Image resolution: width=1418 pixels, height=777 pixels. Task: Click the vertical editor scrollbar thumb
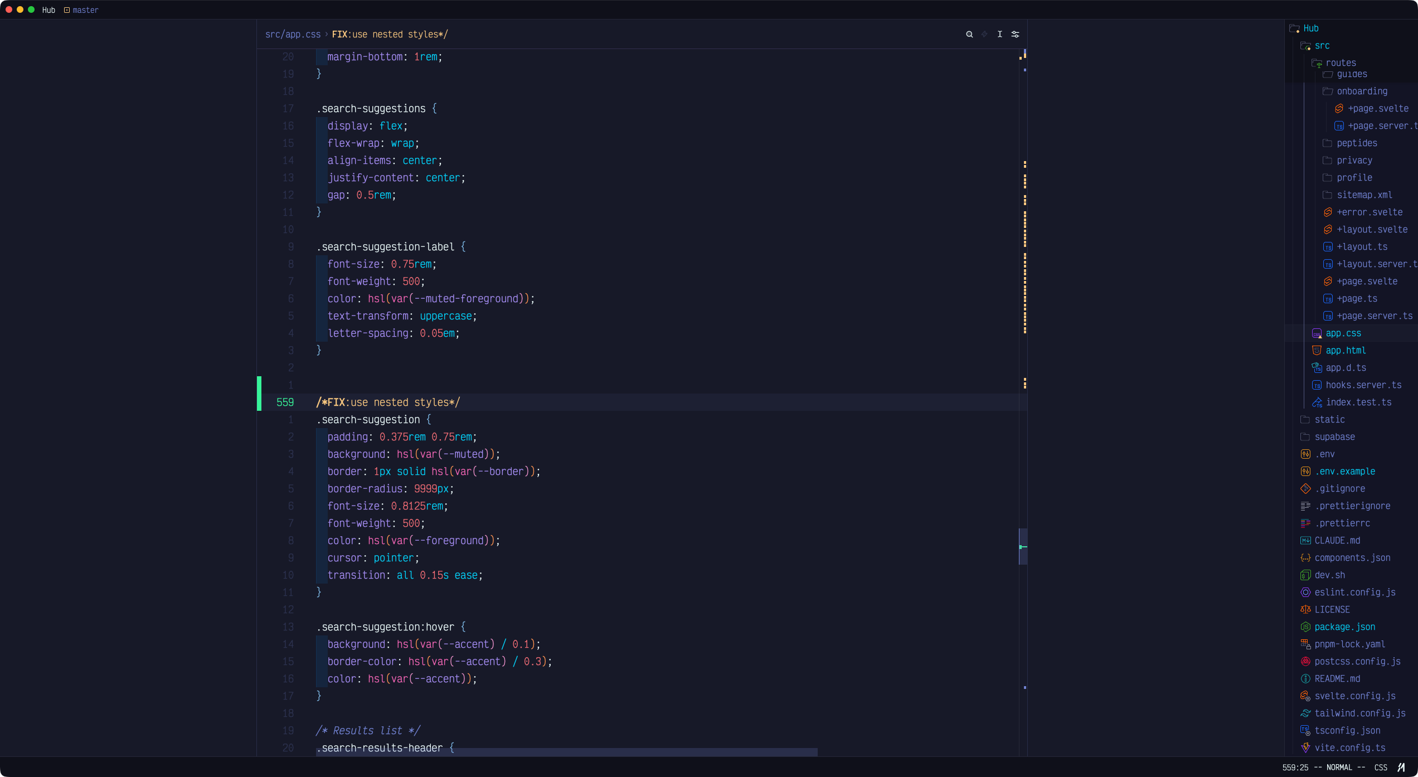[1023, 547]
